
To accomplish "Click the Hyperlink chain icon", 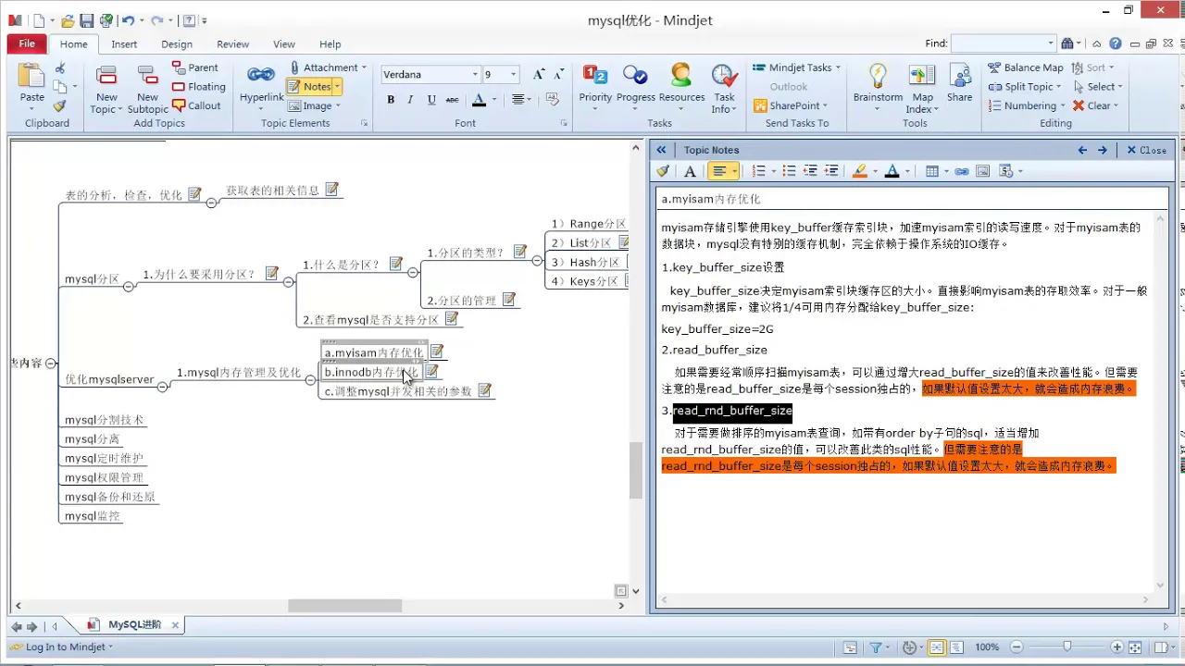I will 261,75.
